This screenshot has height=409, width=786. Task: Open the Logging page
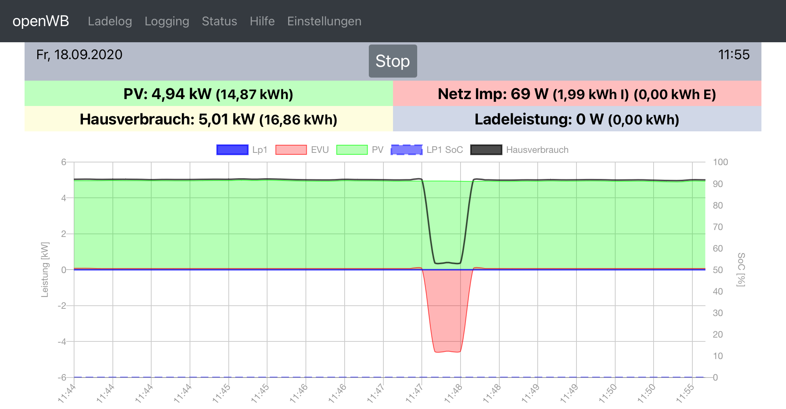tap(167, 21)
